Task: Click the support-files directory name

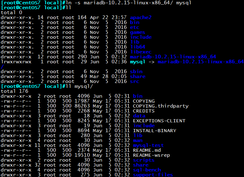Action: click(x=153, y=175)
